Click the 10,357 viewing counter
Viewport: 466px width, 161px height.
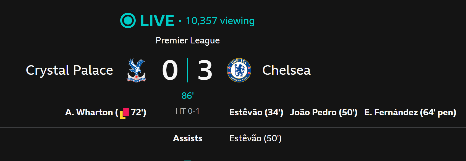click(x=220, y=21)
